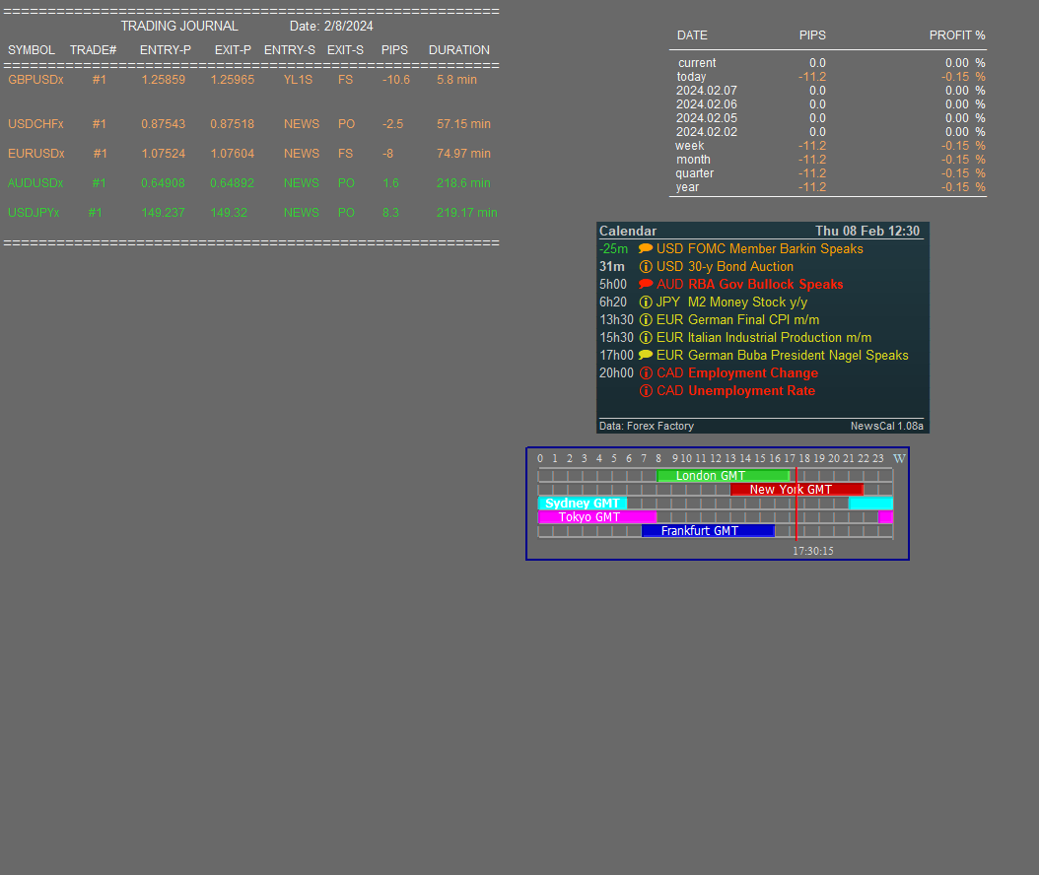
Task: Click the EURUSDx symbol in the journal
Action: coord(36,154)
